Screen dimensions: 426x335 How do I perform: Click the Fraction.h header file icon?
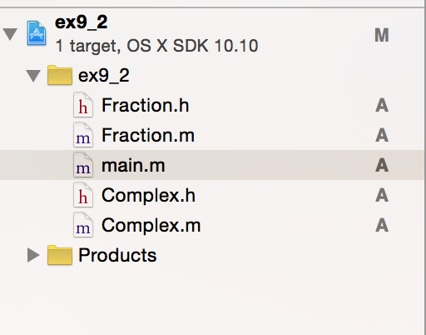tap(83, 105)
